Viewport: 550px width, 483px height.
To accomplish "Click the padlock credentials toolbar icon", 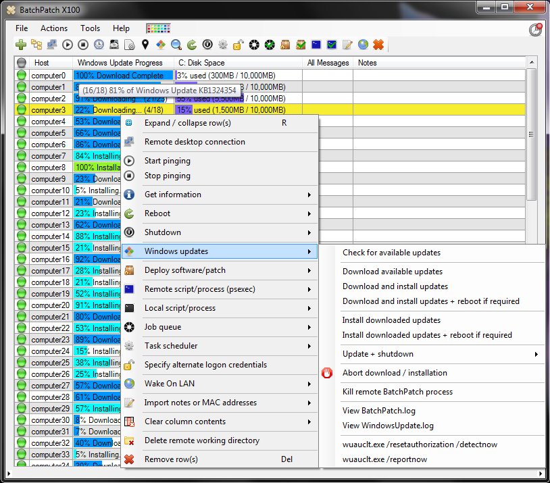I will (238, 45).
